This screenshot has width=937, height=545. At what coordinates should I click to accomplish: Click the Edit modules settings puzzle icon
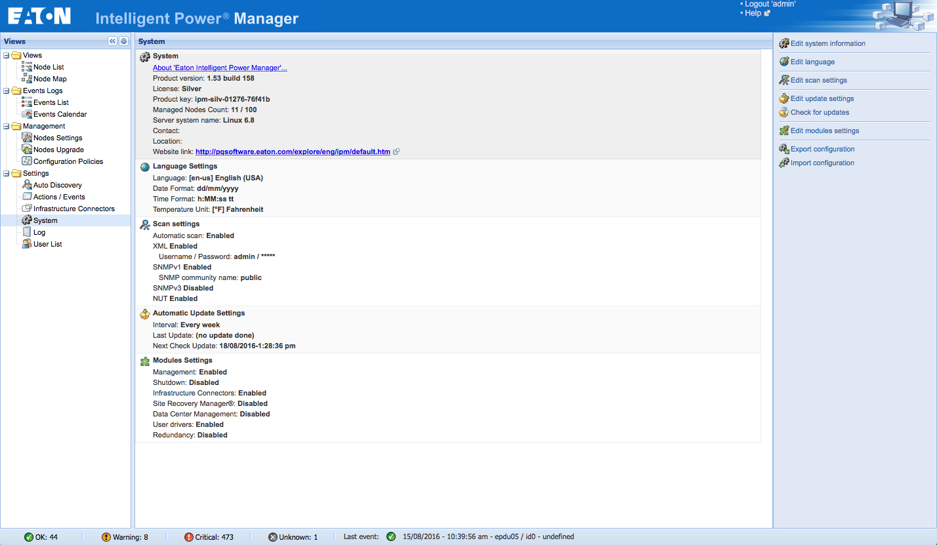click(783, 131)
